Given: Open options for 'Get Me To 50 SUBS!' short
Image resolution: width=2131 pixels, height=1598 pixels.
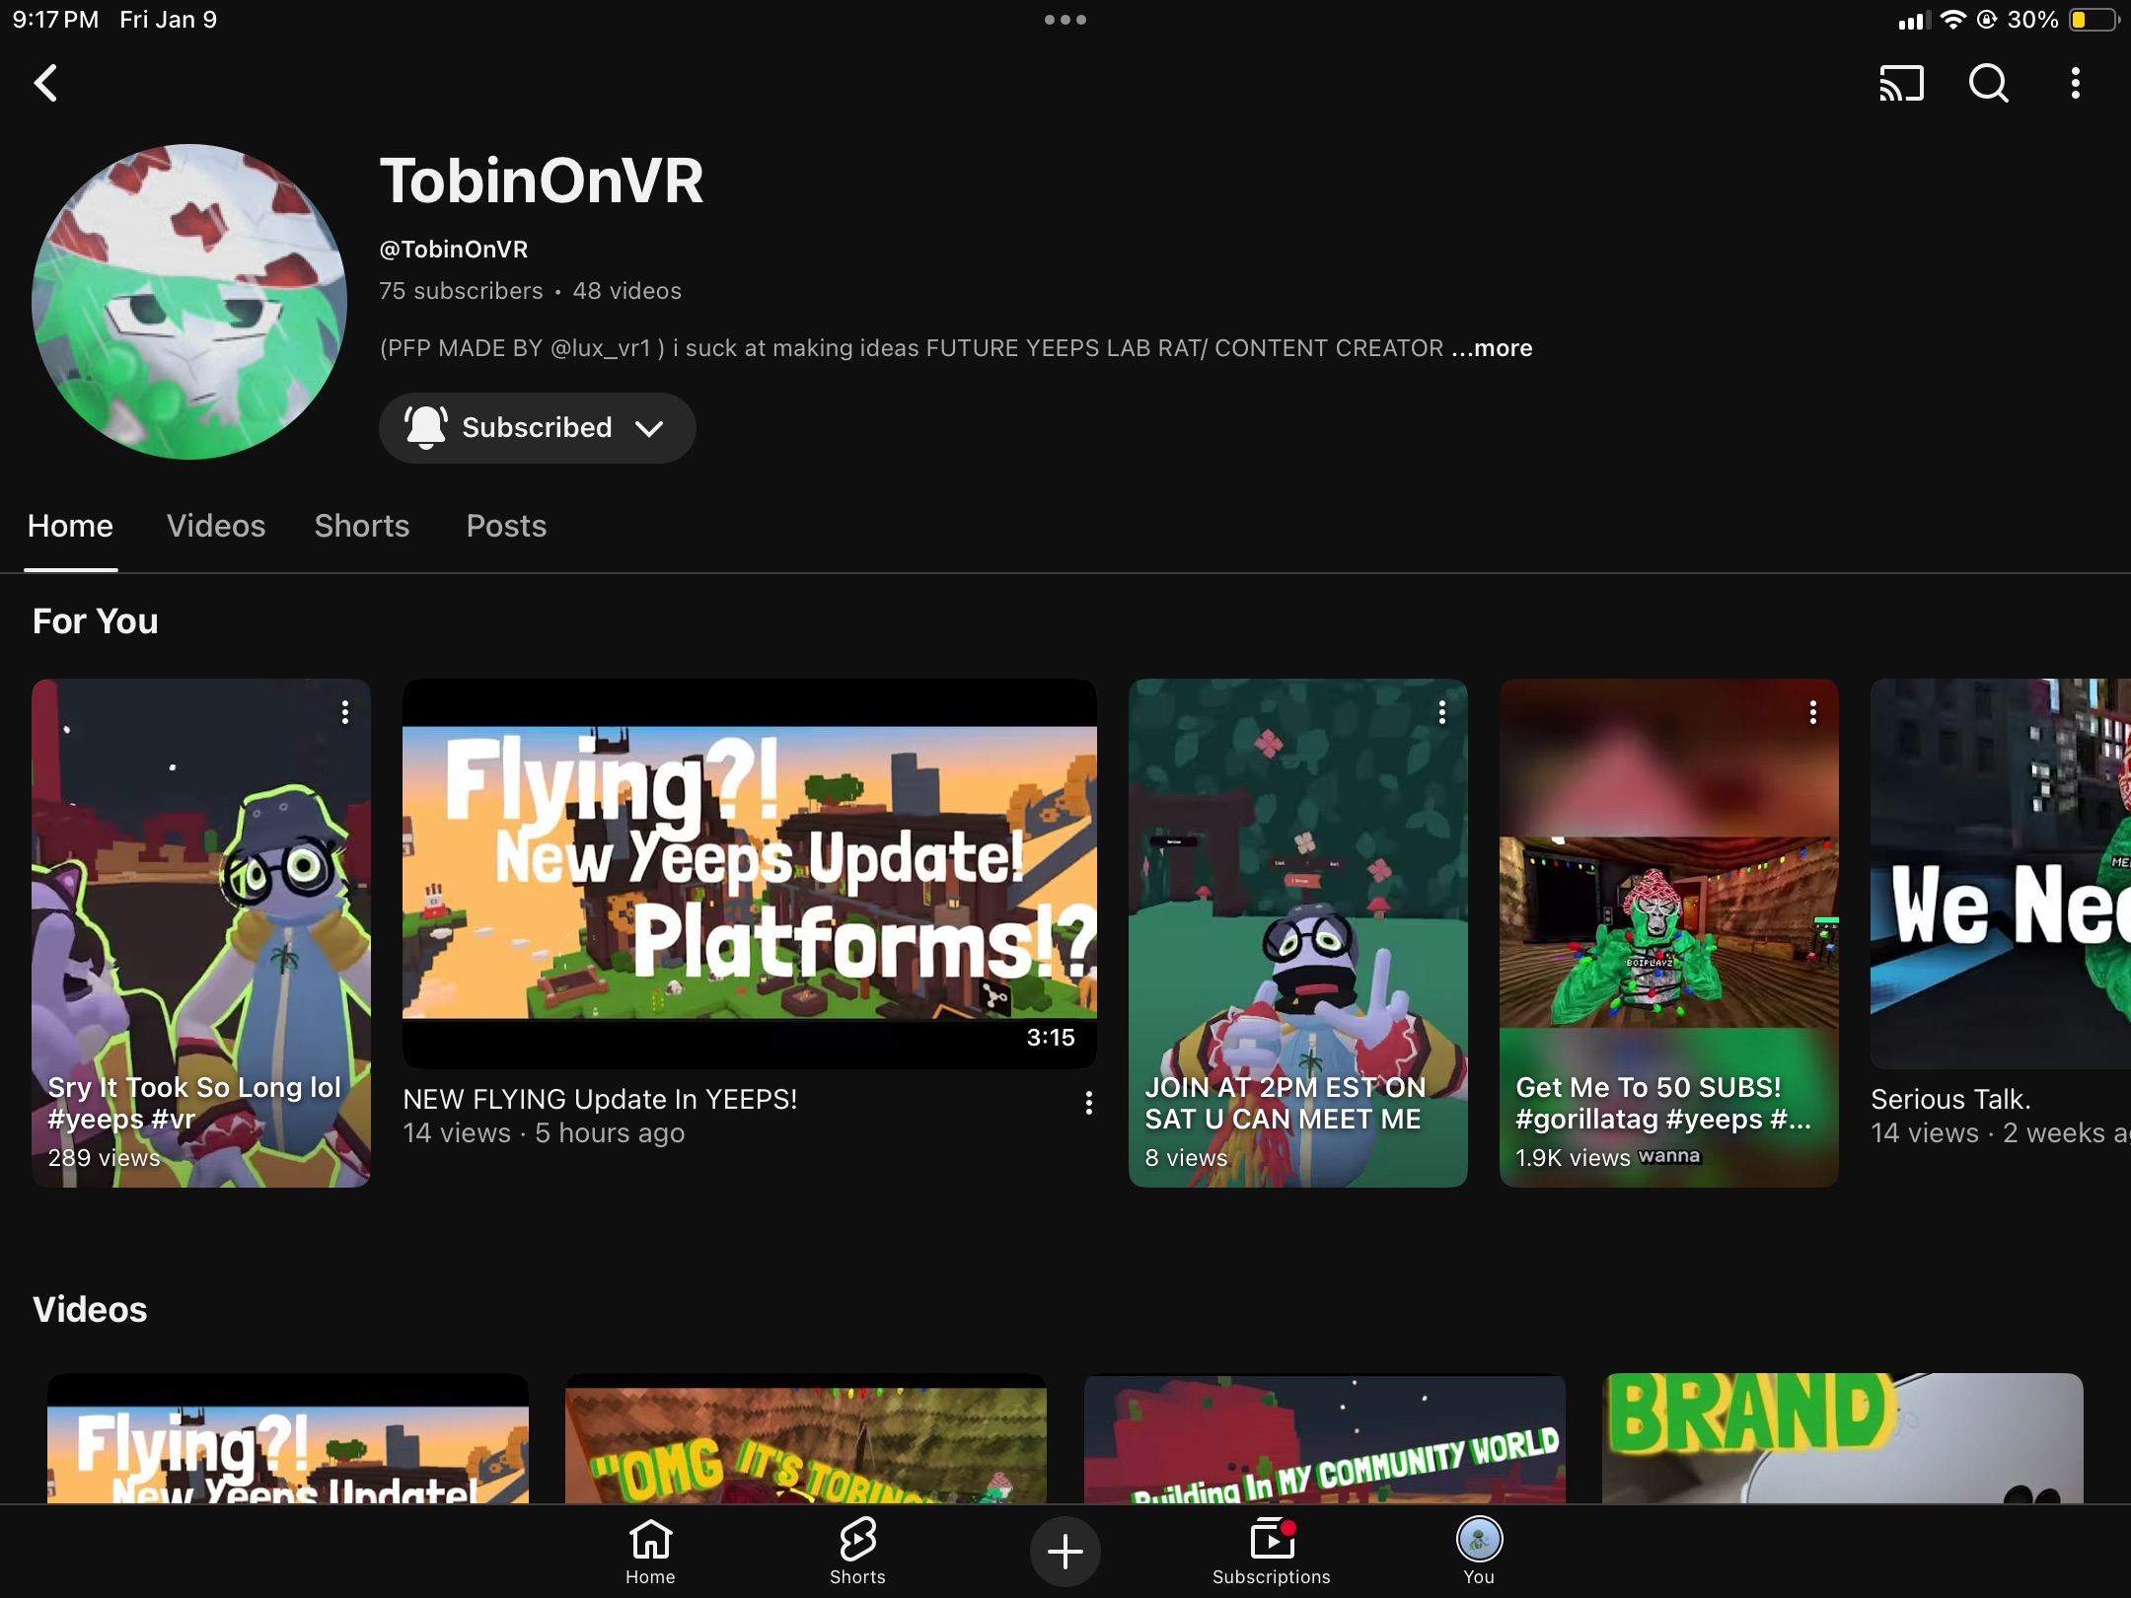Looking at the screenshot, I should pos(1812,712).
